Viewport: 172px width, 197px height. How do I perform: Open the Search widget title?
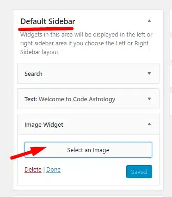coord(33,74)
